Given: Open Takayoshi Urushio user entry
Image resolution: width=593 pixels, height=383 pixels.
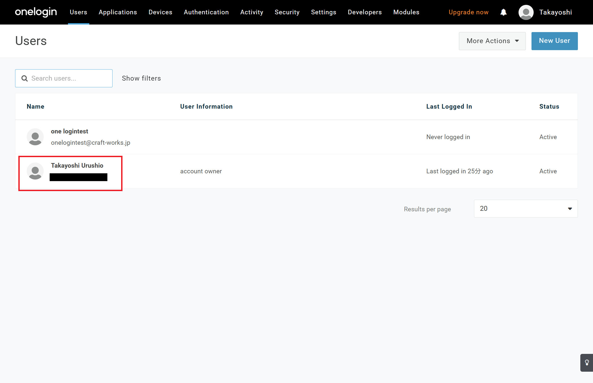Looking at the screenshot, I should [x=77, y=165].
